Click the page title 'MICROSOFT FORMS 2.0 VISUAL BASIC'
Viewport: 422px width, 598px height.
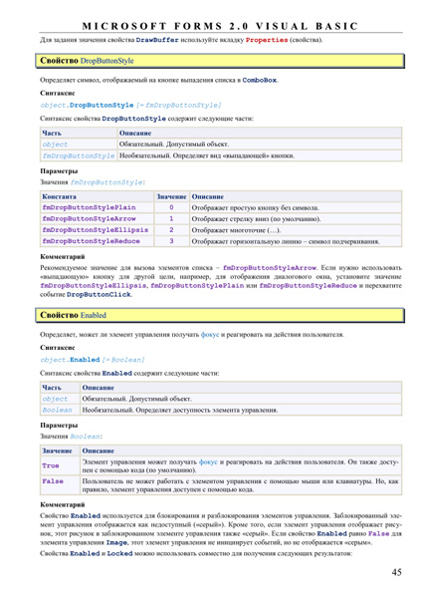coord(220,26)
